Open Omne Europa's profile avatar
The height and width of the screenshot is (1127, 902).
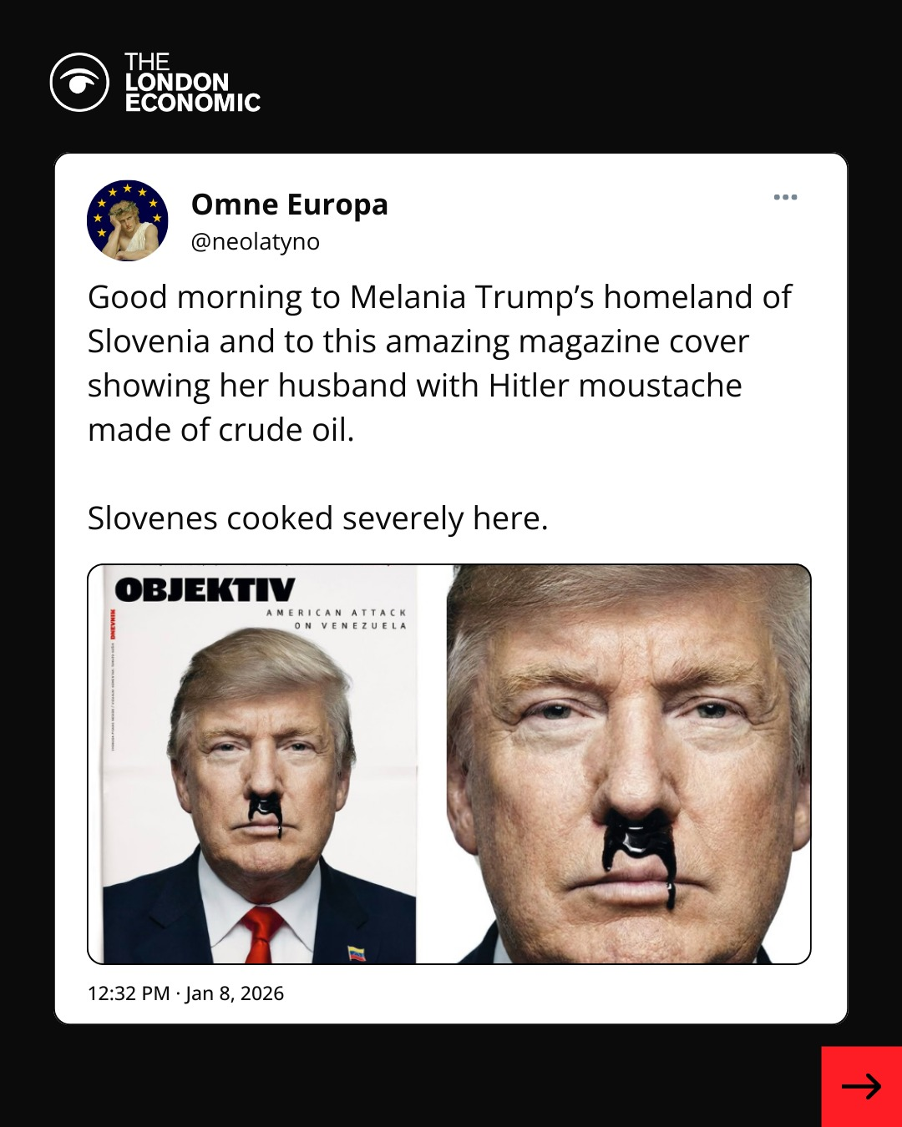pyautogui.click(x=128, y=220)
